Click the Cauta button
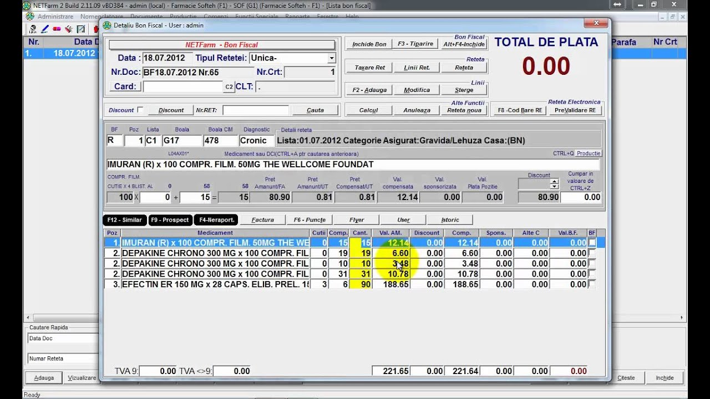Viewport: 710px width, 399px height. pos(315,110)
